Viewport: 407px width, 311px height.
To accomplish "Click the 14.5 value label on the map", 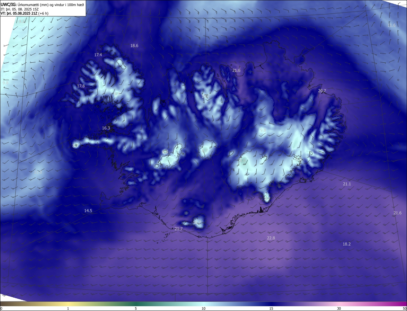I will [x=88, y=211].
